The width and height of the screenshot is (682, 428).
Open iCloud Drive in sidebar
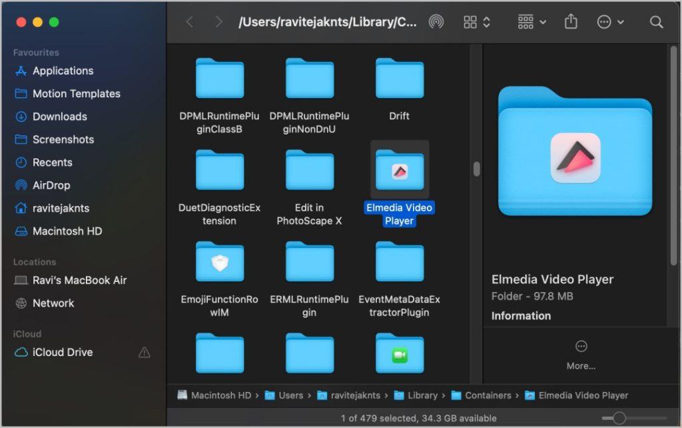[x=54, y=352]
